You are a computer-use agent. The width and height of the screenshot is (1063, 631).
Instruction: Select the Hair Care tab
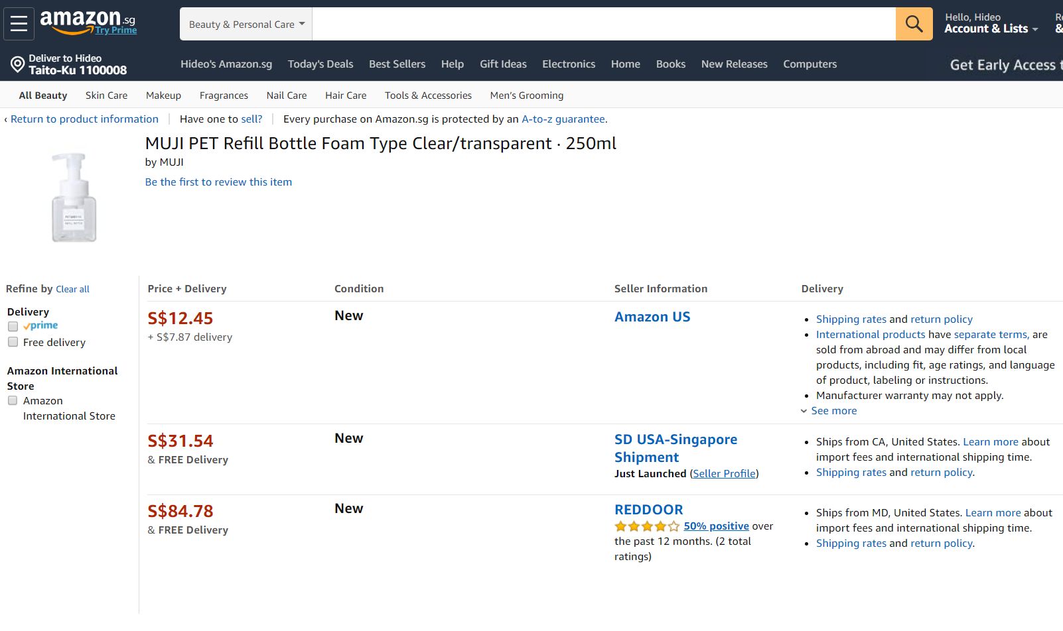click(346, 95)
